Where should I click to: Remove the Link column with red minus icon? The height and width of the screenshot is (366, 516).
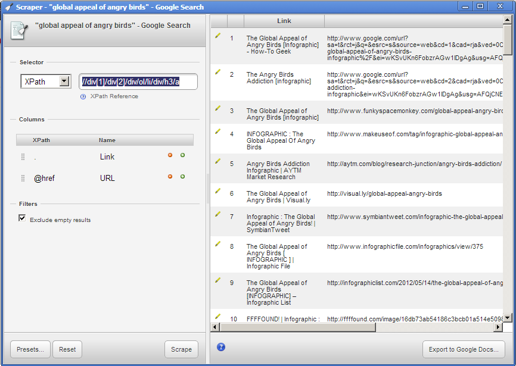pos(170,155)
